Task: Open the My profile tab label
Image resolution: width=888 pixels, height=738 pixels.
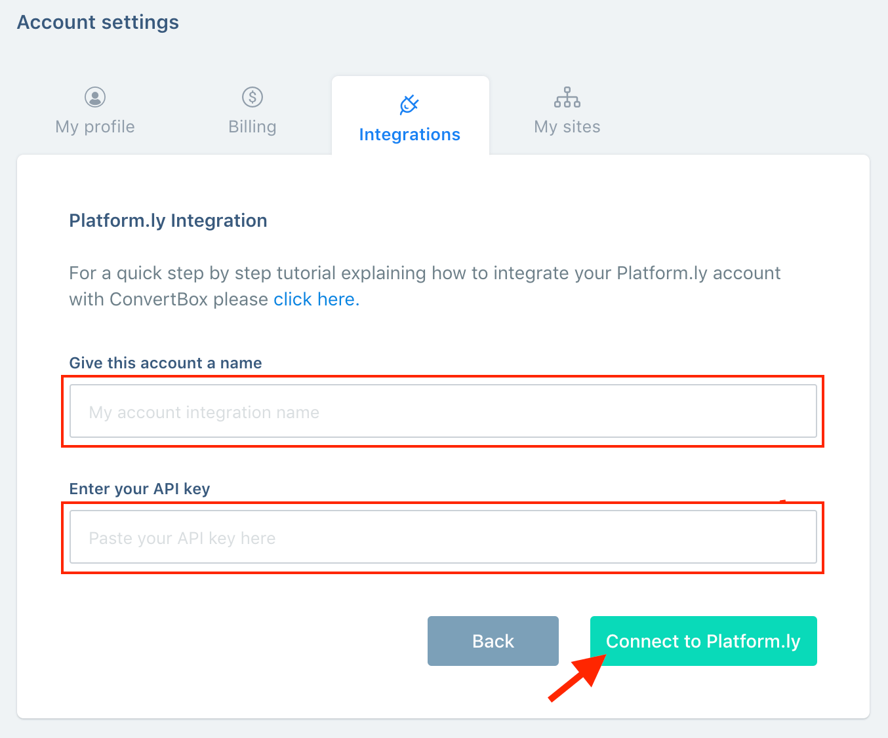Action: [95, 126]
